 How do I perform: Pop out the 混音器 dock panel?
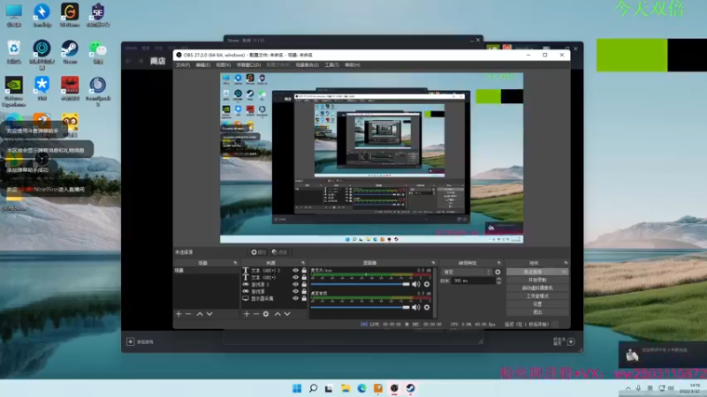pos(433,263)
